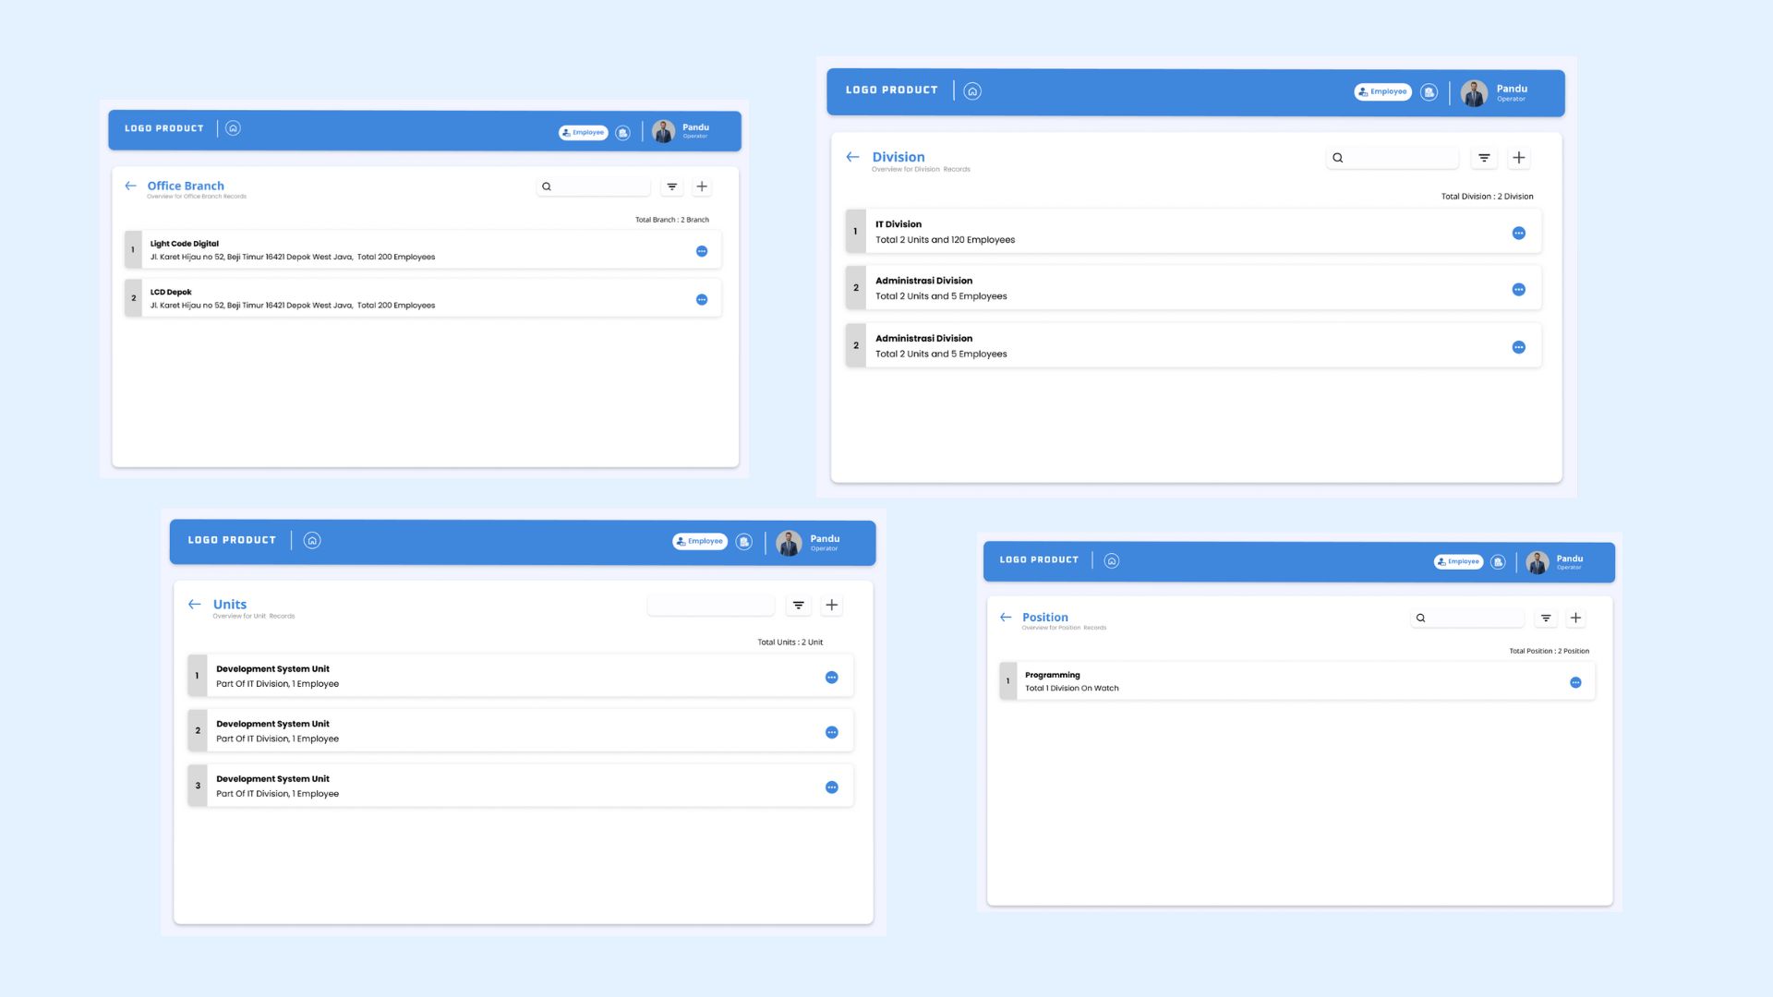1773x997 pixels.
Task: Click home icon in Position window header
Action: [x=1112, y=560]
